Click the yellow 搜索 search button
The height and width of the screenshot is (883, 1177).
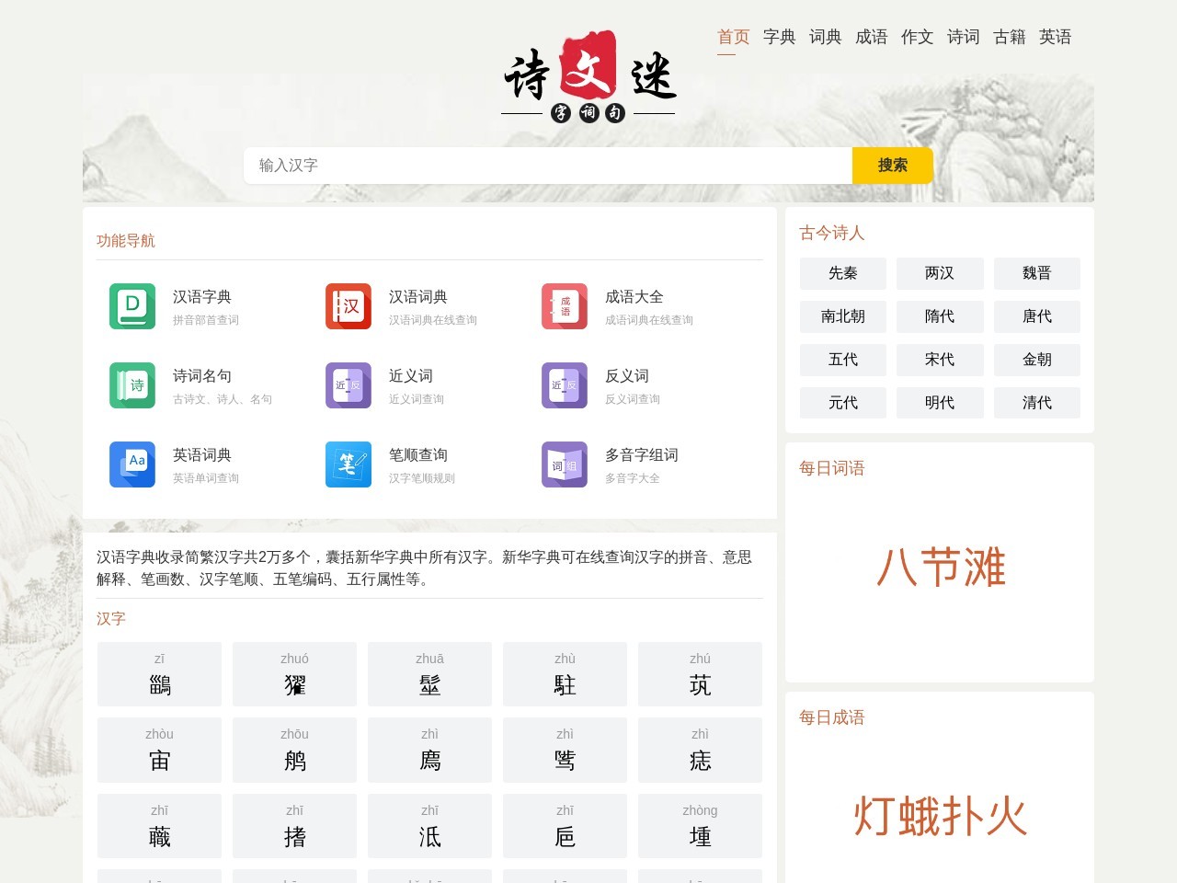click(892, 166)
